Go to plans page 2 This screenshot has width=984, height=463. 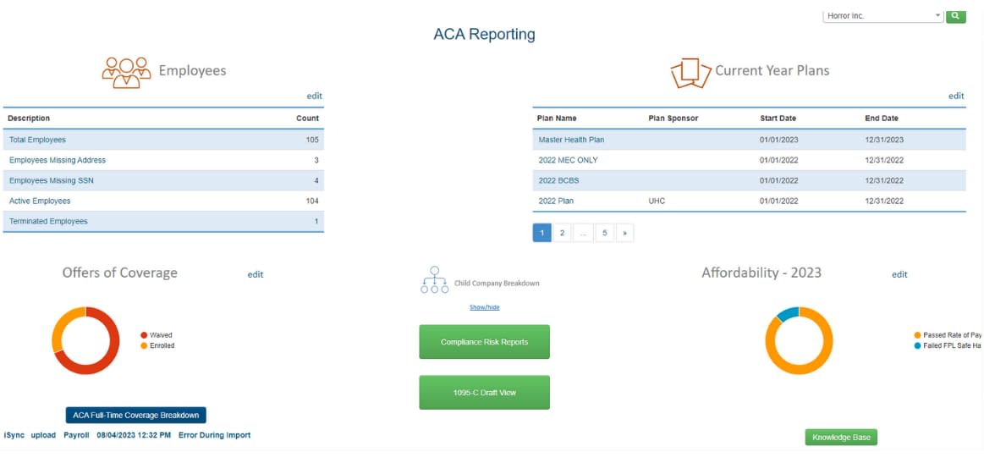coord(562,233)
